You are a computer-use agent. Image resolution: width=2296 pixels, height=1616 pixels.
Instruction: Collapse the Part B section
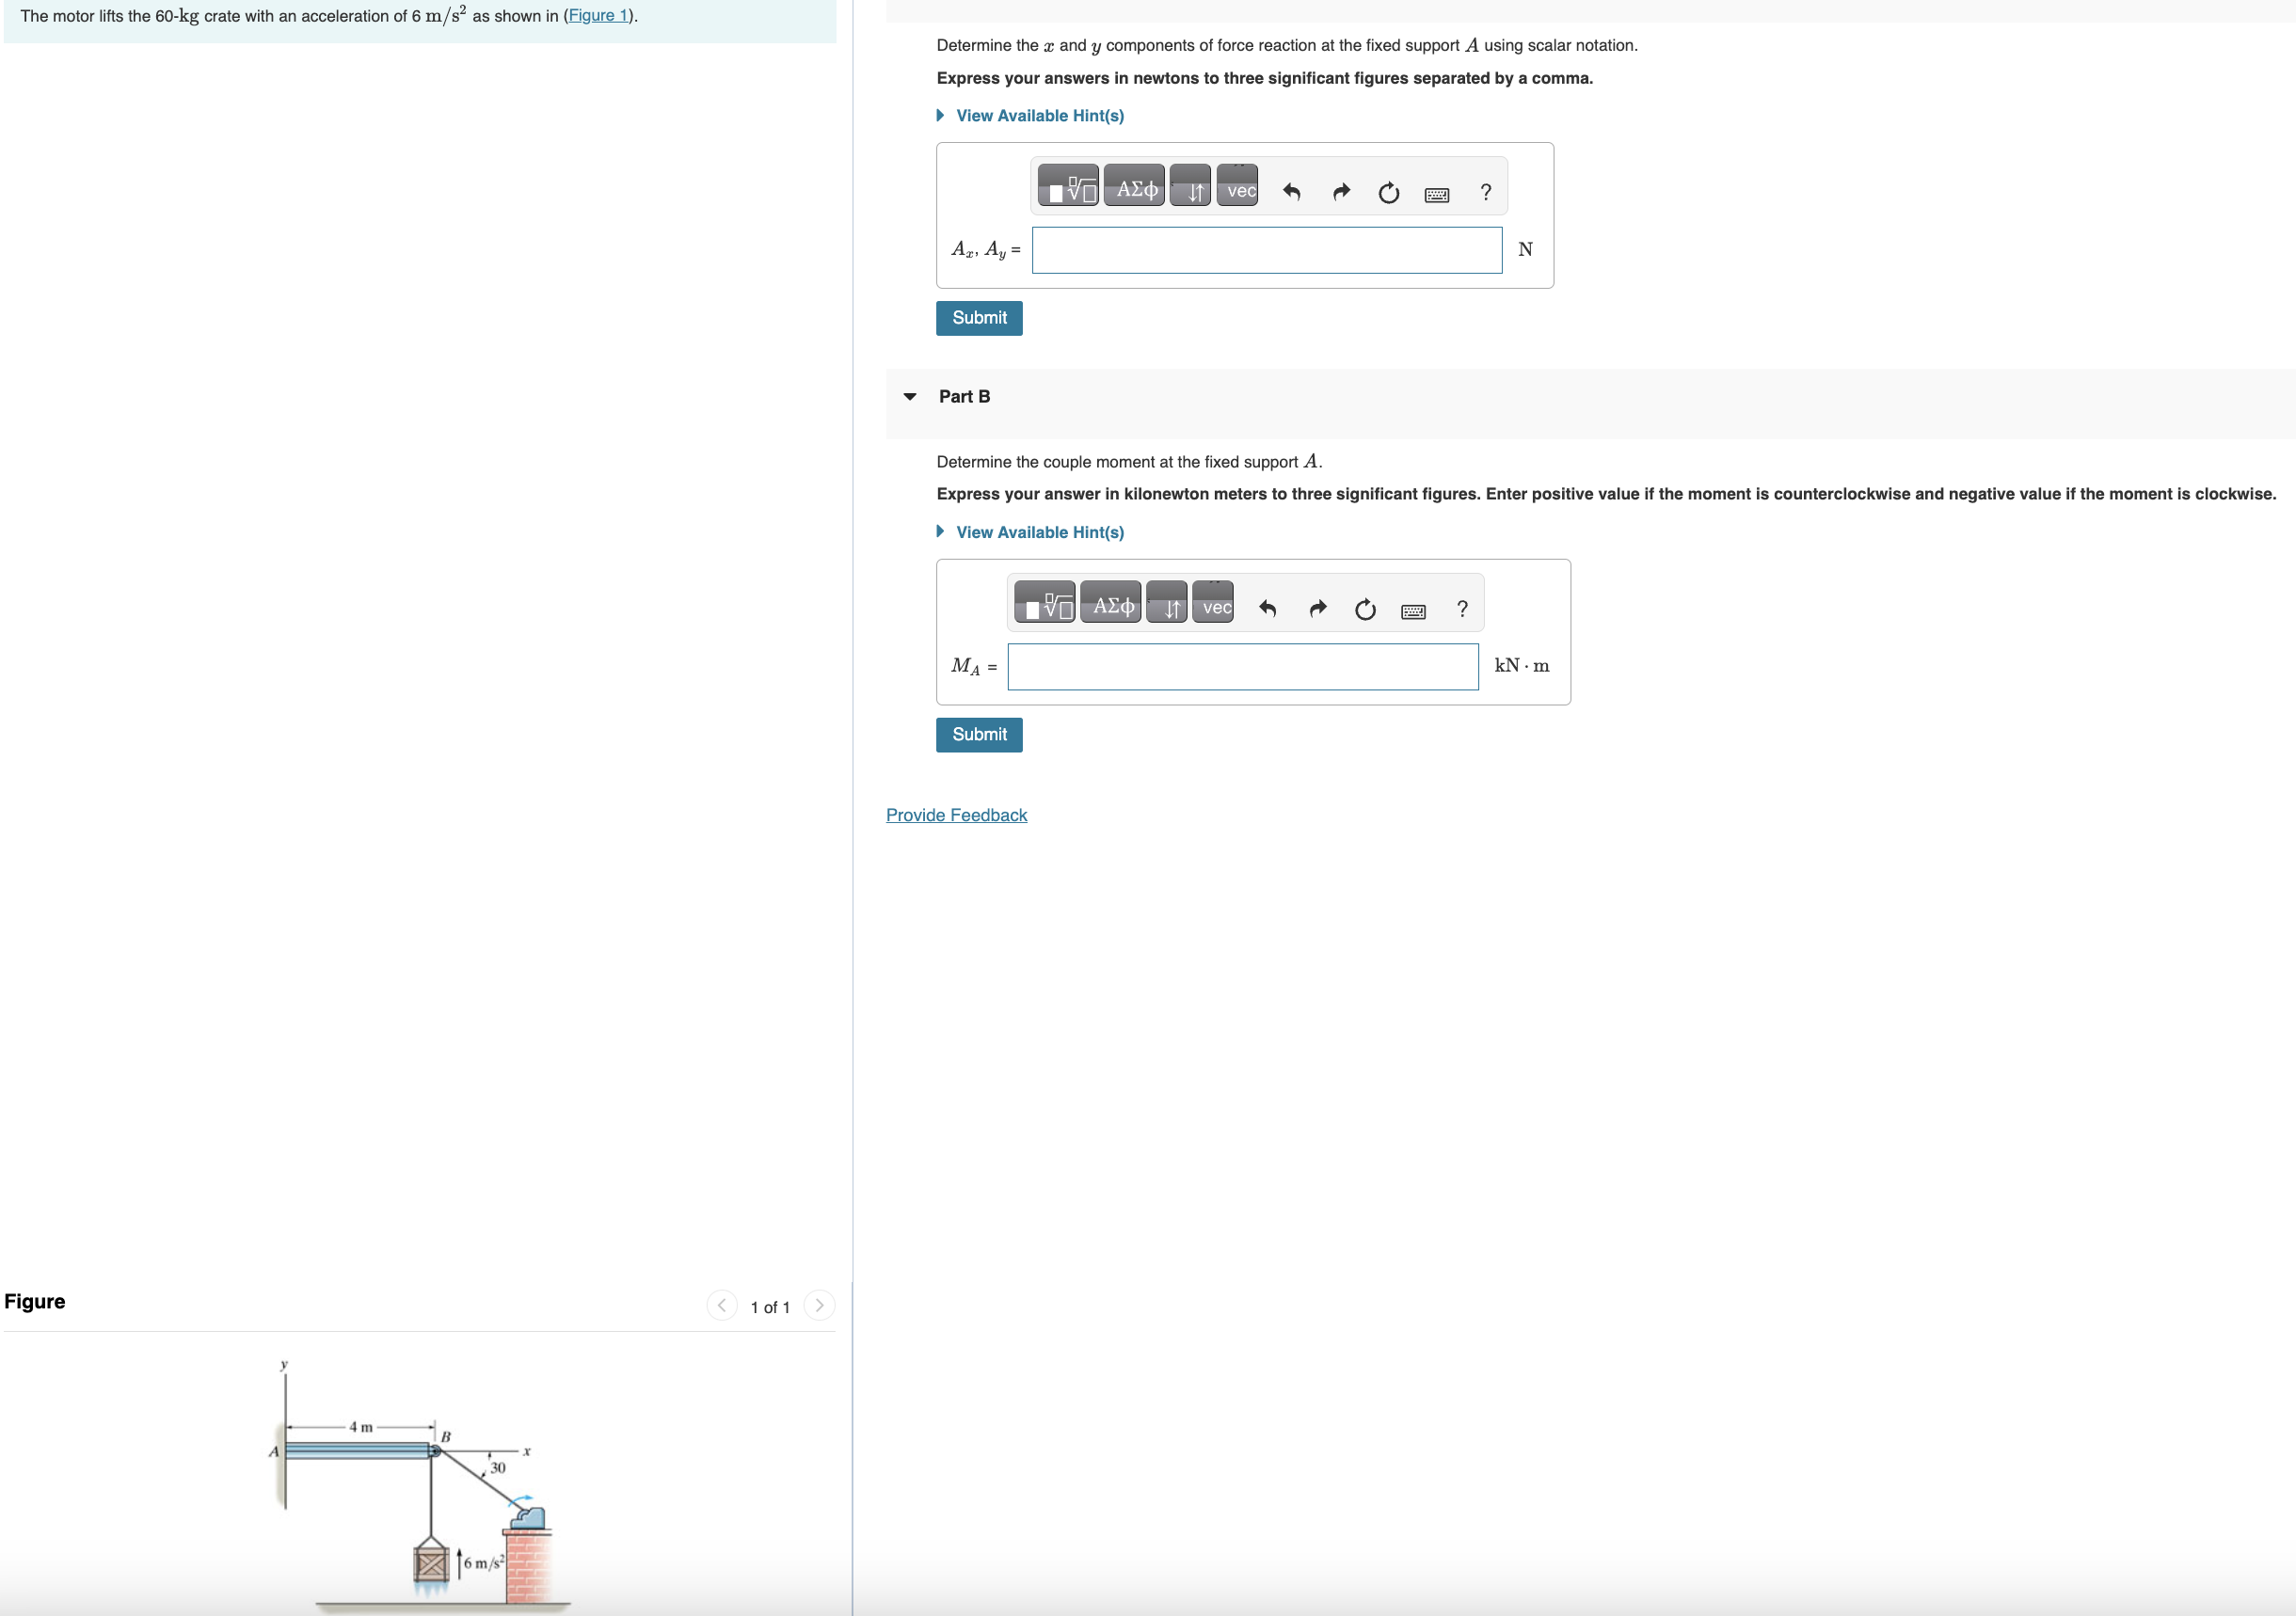909,397
